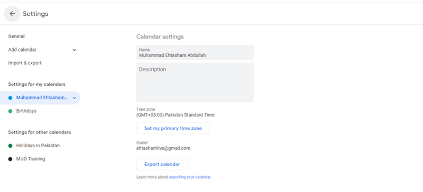Expand the Add calendar chevron
This screenshot has width=423, height=192.
pyautogui.click(x=74, y=50)
